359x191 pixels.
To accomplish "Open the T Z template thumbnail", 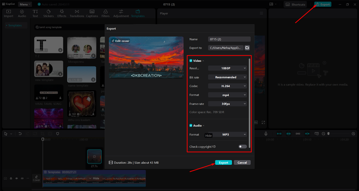I will click(x=49, y=45).
